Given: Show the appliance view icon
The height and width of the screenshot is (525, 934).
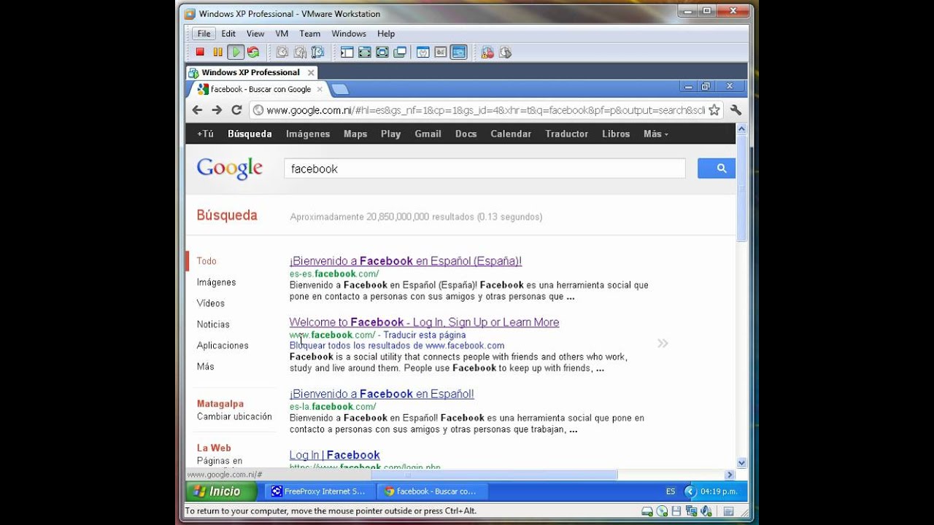Looking at the screenshot, I should click(441, 52).
